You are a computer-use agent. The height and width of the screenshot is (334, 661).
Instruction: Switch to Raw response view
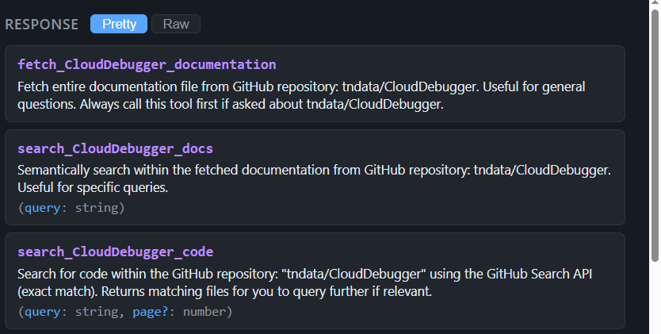tap(176, 24)
